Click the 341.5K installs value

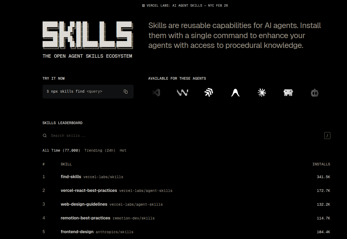pyautogui.click(x=323, y=177)
